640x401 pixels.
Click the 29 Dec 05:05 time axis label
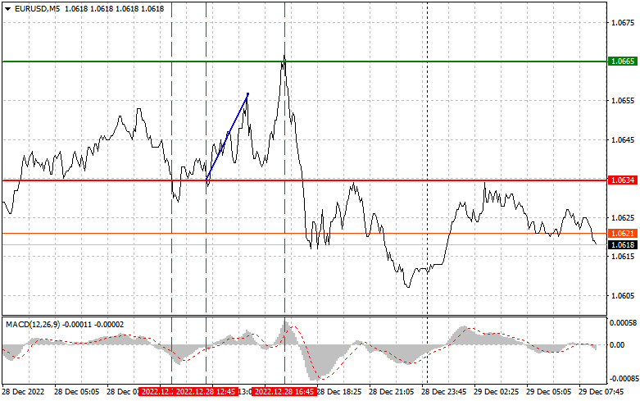click(549, 392)
